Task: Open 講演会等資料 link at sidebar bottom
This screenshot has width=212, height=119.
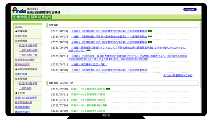Action: [x=22, y=112]
